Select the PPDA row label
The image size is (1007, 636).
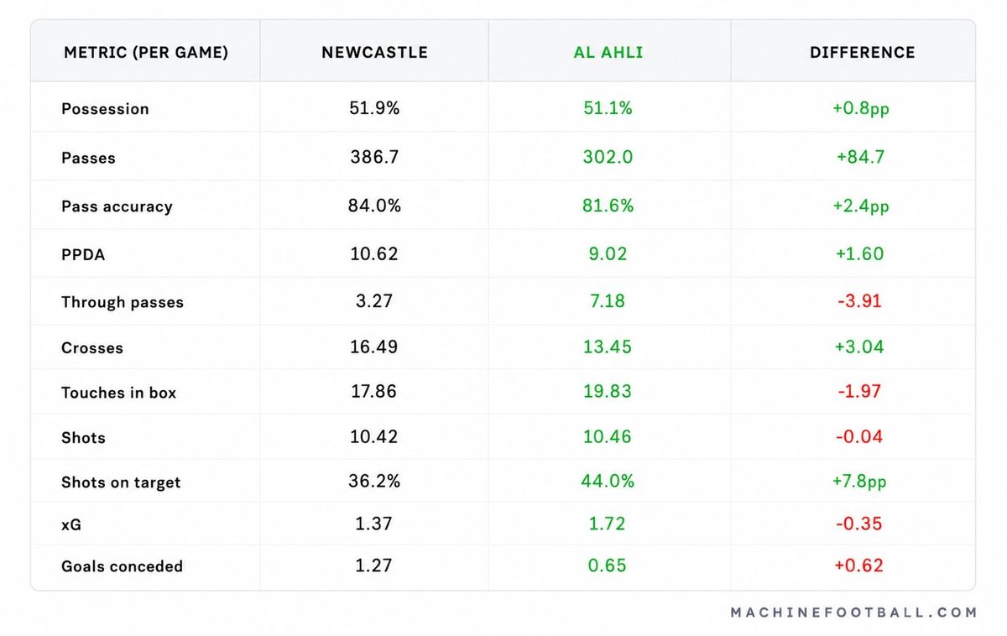pos(83,255)
